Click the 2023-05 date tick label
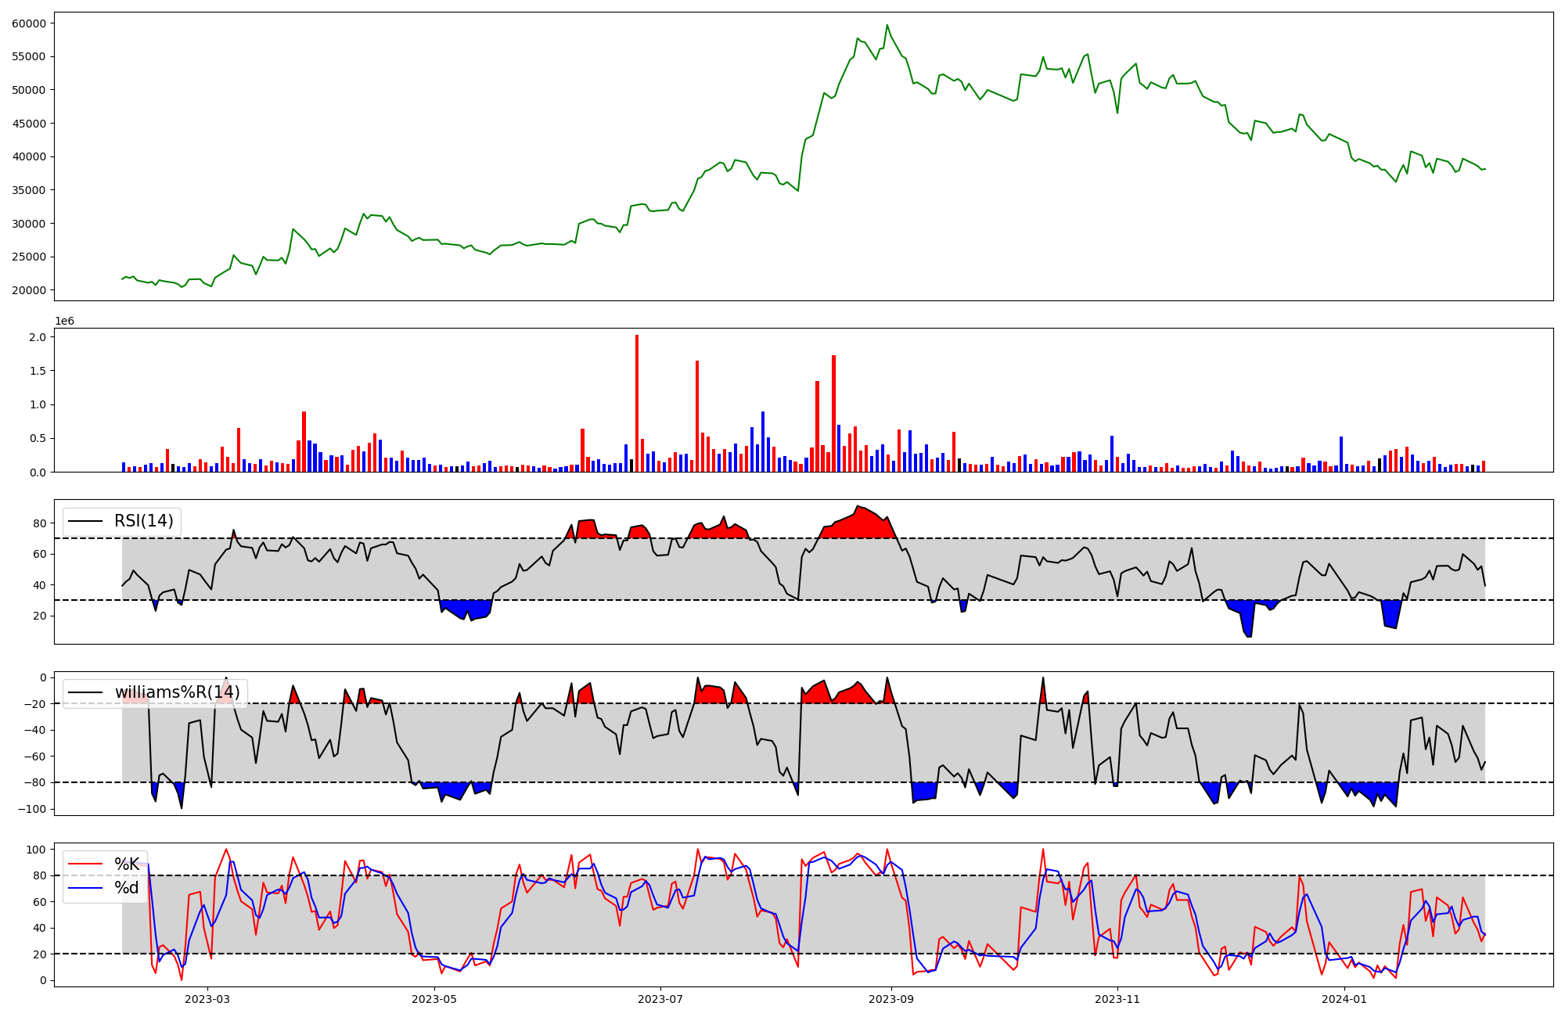 pos(434,999)
